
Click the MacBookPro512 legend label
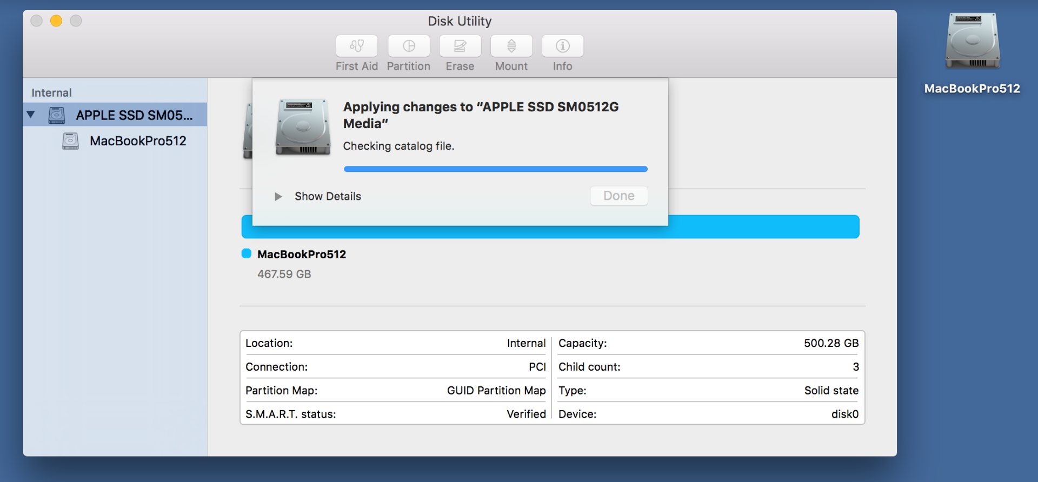point(302,254)
